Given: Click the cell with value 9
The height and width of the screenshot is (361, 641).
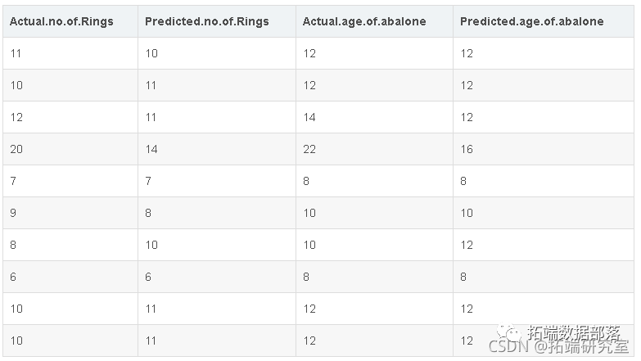Looking at the screenshot, I should pyautogui.click(x=13, y=213).
